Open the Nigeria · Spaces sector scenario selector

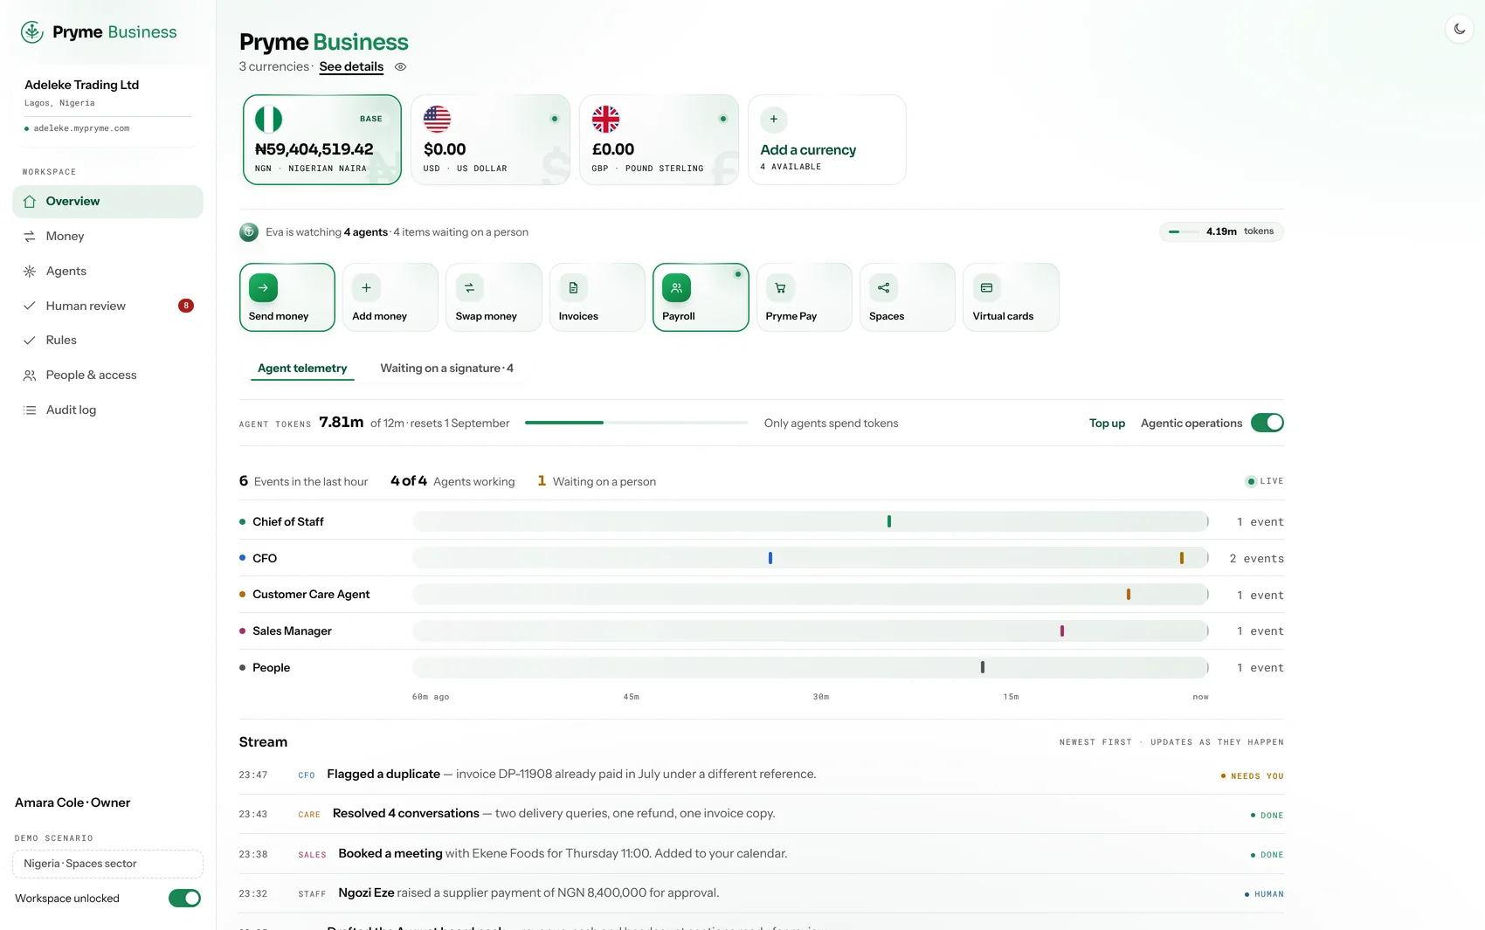click(107, 864)
